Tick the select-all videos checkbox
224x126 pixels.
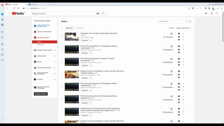62,28
